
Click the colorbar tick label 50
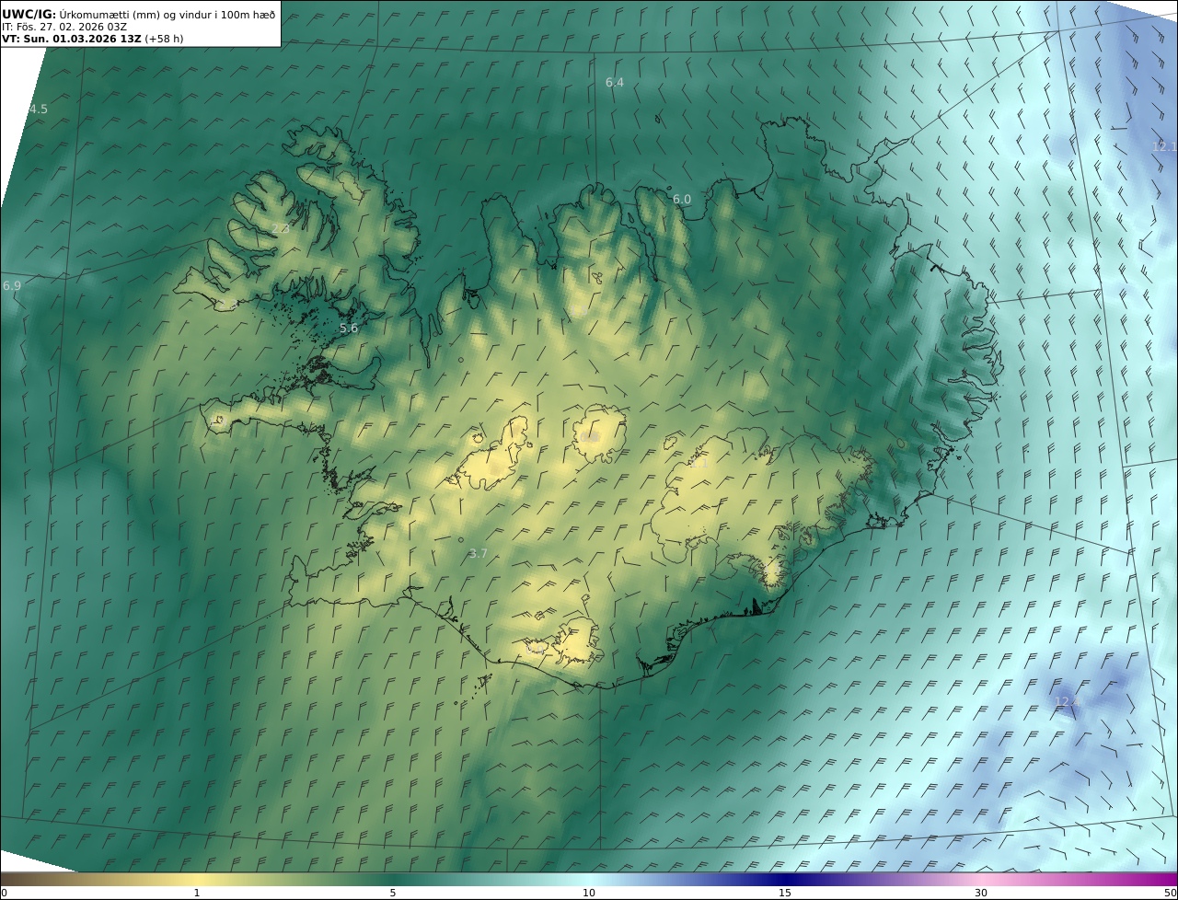[1171, 894]
